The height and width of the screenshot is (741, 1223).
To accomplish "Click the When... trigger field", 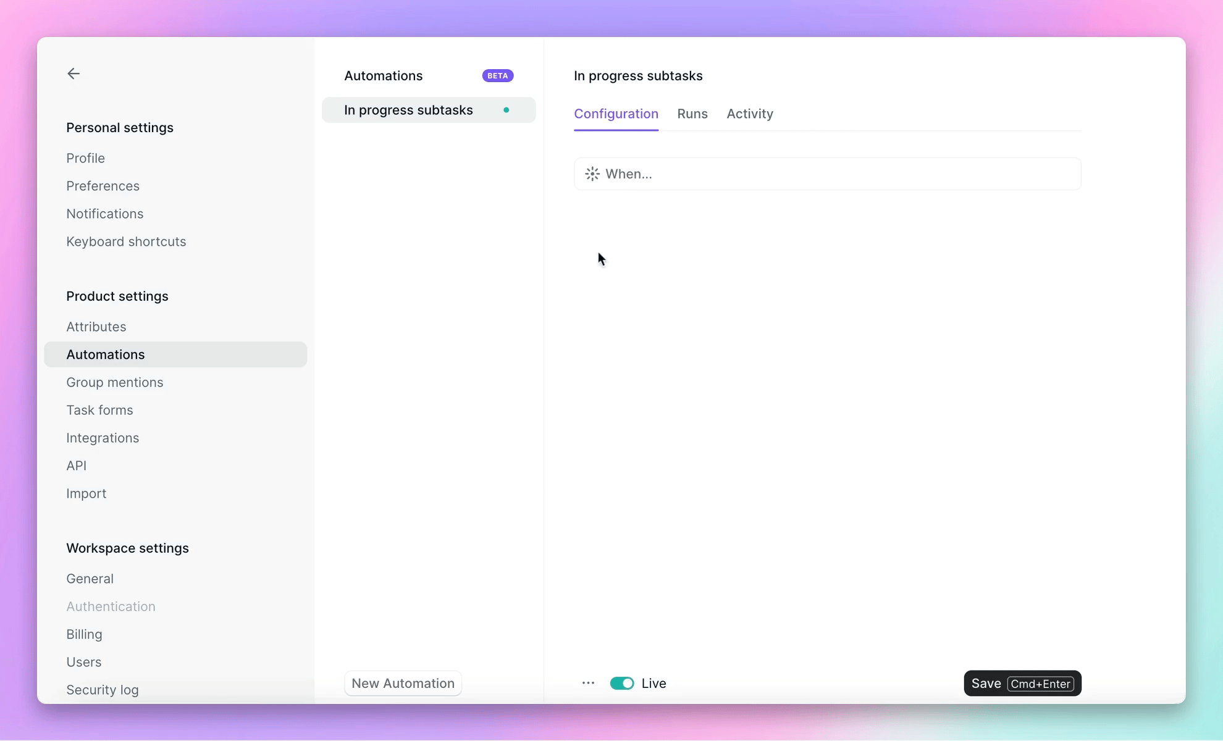I will [x=827, y=174].
